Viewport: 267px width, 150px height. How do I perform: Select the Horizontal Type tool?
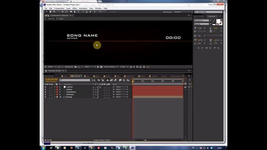tap(78, 12)
